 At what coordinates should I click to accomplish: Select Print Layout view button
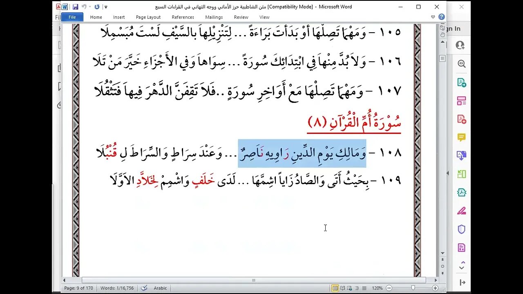tap(335, 288)
